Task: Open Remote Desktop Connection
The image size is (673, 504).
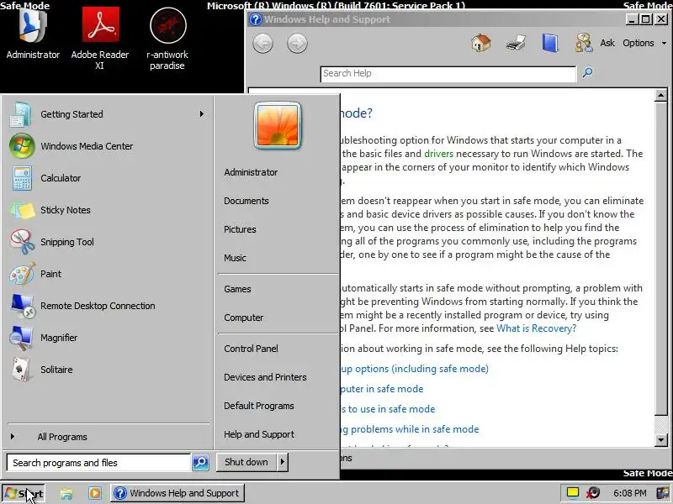Action: [108, 306]
